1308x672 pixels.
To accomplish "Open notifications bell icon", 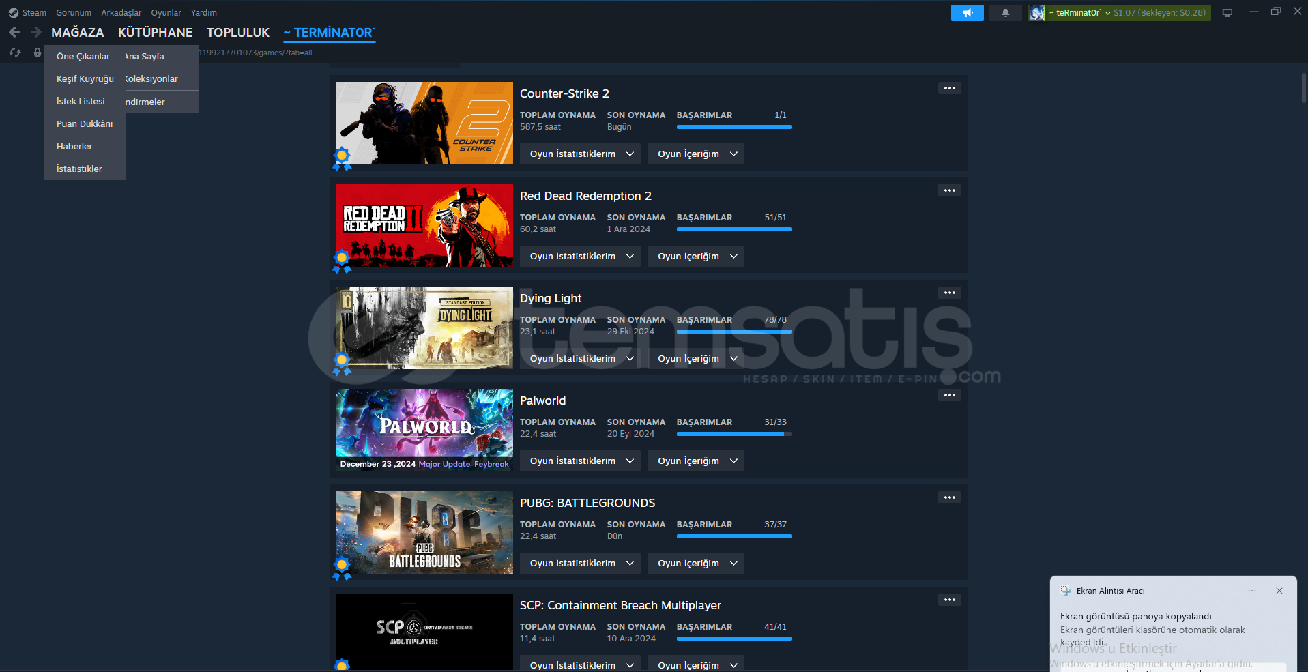I will pos(1005,13).
